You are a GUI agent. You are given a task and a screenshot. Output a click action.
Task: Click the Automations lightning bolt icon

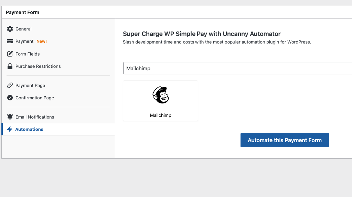[10, 129]
